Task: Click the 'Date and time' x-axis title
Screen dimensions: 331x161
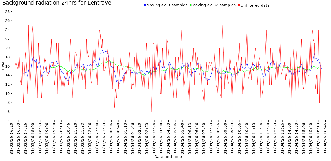Action: coord(168,157)
